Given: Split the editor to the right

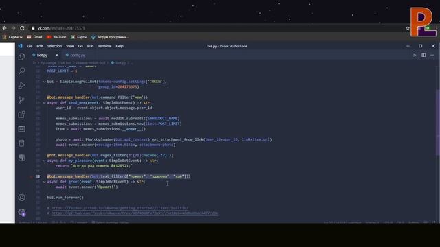Looking at the screenshot, I should [423, 55].
